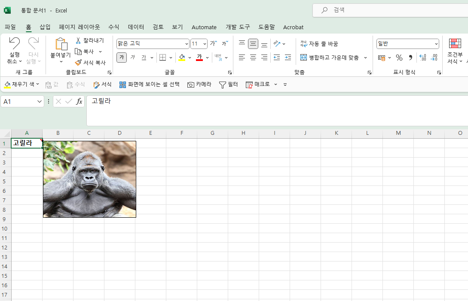Viewport: 468px width, 301px height.
Task: Decrease indent icon
Action: (277, 57)
